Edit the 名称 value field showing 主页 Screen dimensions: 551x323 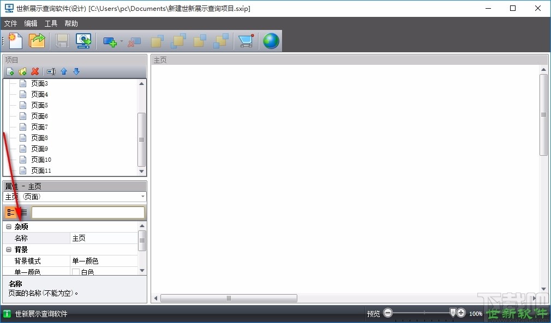[x=104, y=238]
